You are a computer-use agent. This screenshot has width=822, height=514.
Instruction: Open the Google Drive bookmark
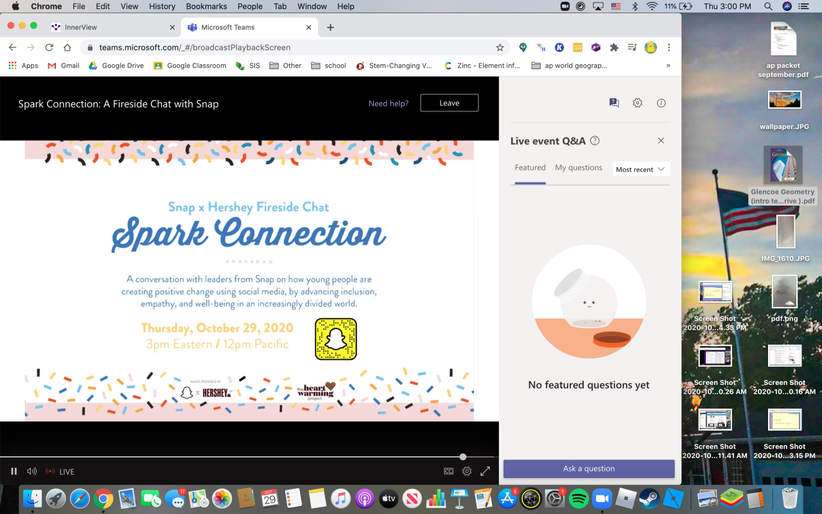[116, 66]
